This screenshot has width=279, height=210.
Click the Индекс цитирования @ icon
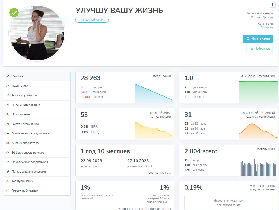8,105
